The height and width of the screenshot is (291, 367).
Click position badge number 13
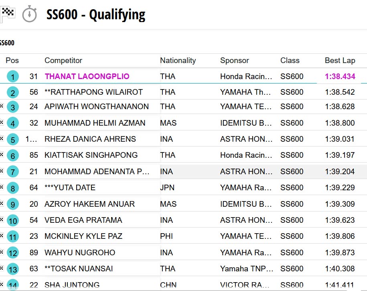click(13, 269)
